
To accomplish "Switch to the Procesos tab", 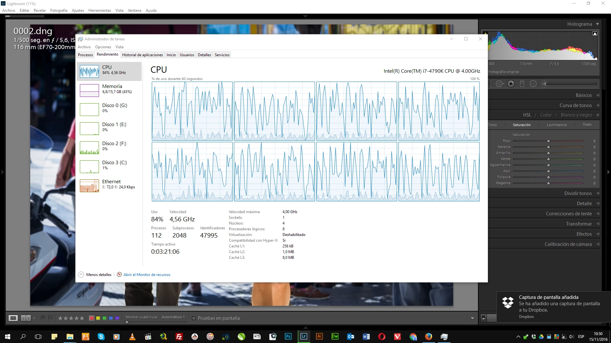I will coord(85,55).
